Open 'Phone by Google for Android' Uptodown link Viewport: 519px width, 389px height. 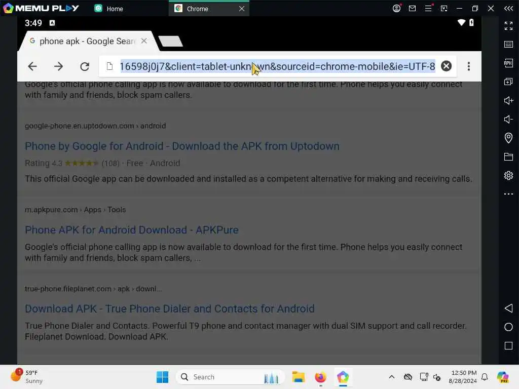[x=182, y=146]
